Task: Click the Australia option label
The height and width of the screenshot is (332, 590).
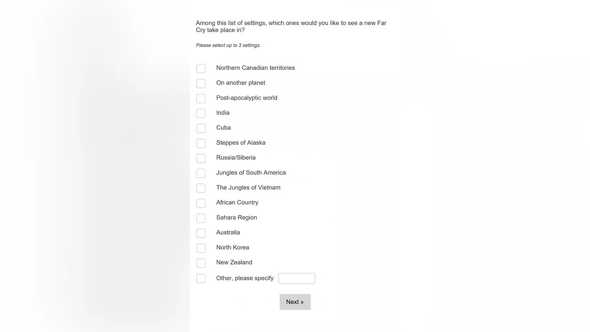Action: pos(228,232)
